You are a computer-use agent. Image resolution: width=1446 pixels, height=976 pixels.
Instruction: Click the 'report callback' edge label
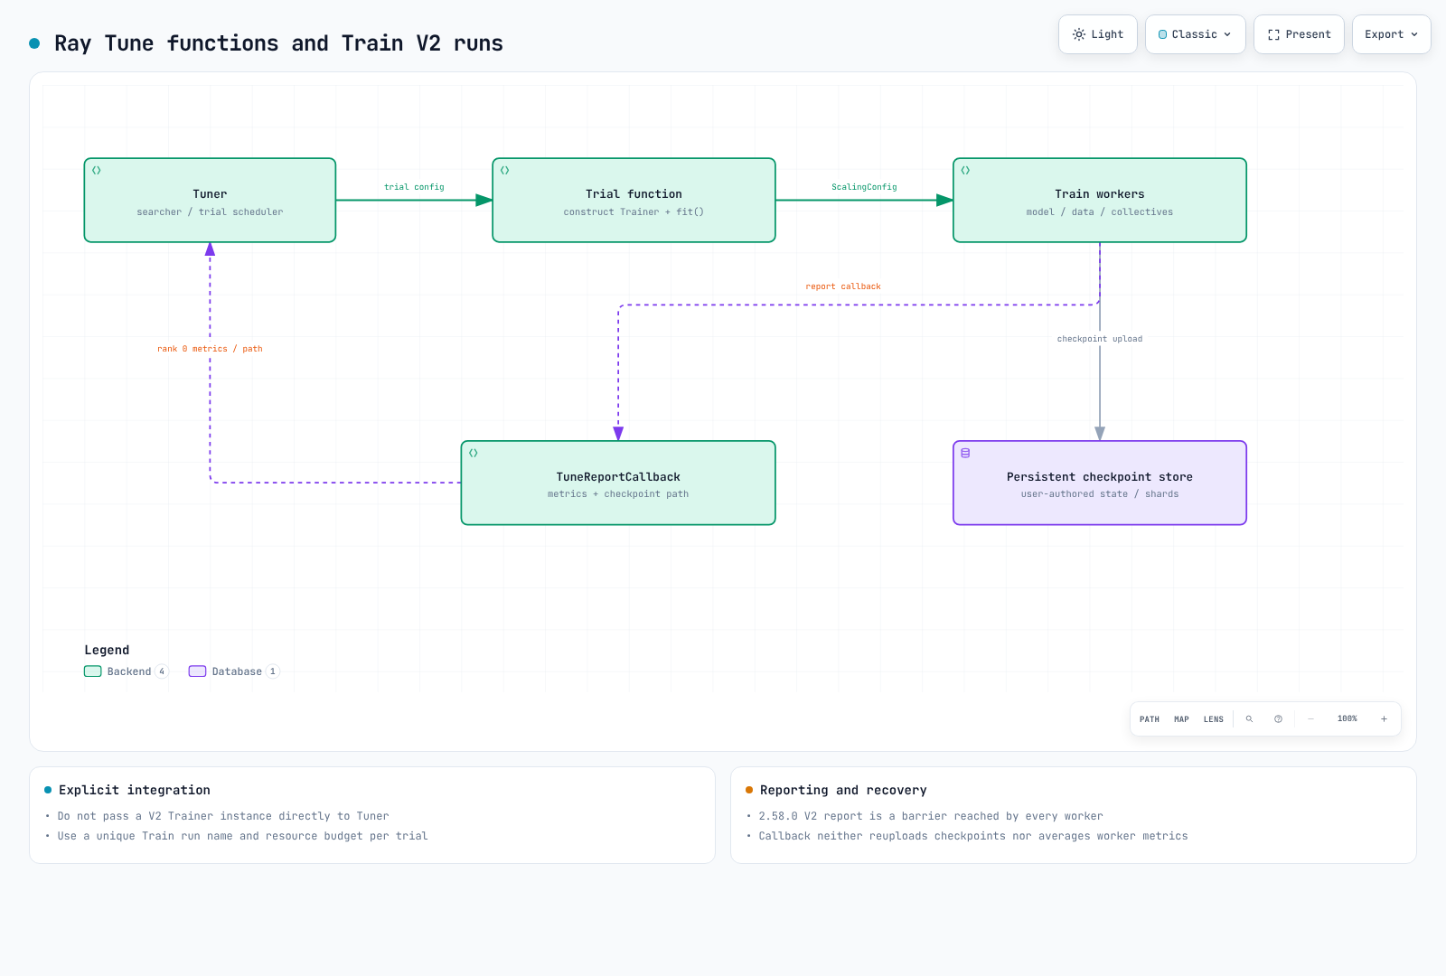point(843,286)
